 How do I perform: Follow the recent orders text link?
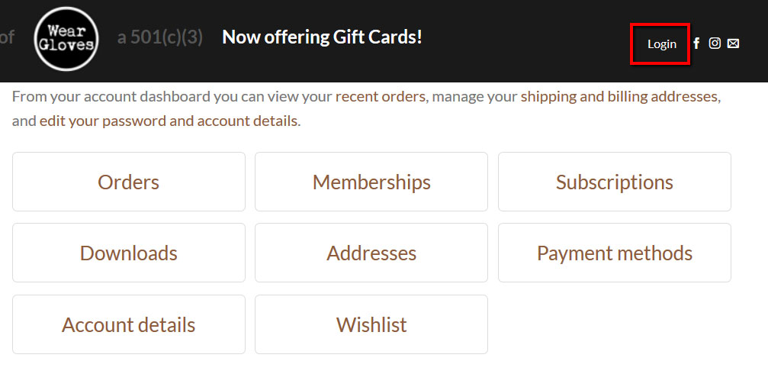click(381, 97)
